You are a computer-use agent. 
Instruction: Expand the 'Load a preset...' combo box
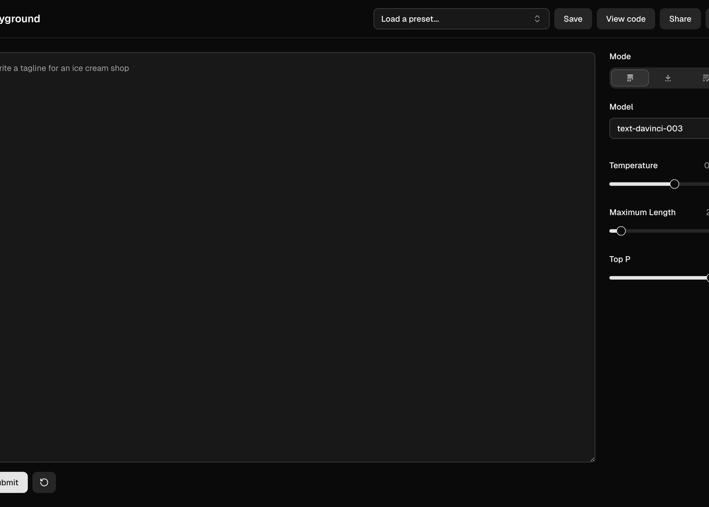[x=454, y=19]
